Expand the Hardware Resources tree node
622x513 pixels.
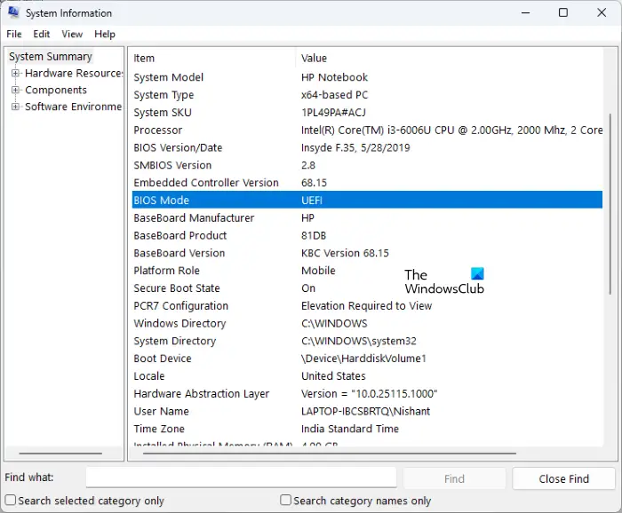15,74
